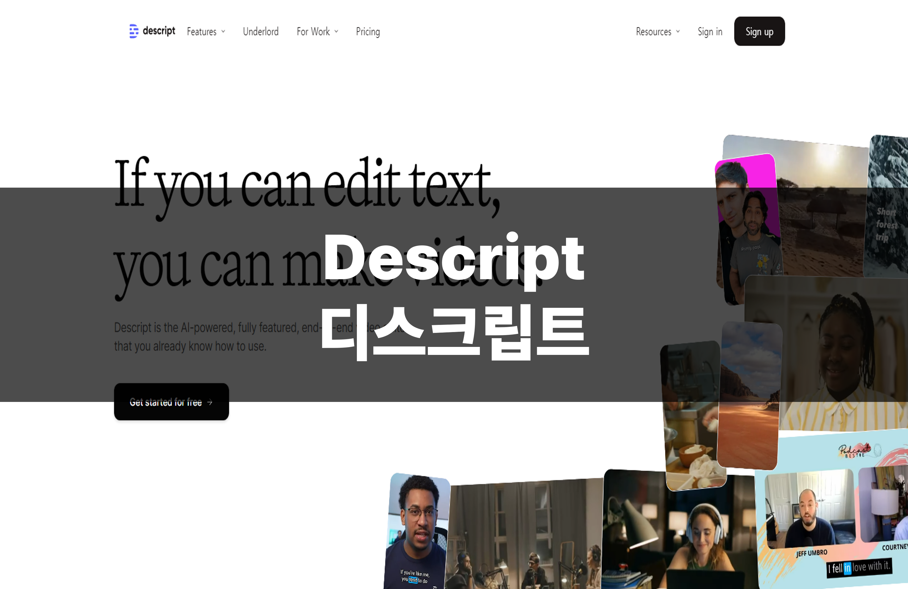Open the two men magenta background thumbnail
The image size is (908, 589).
point(748,229)
